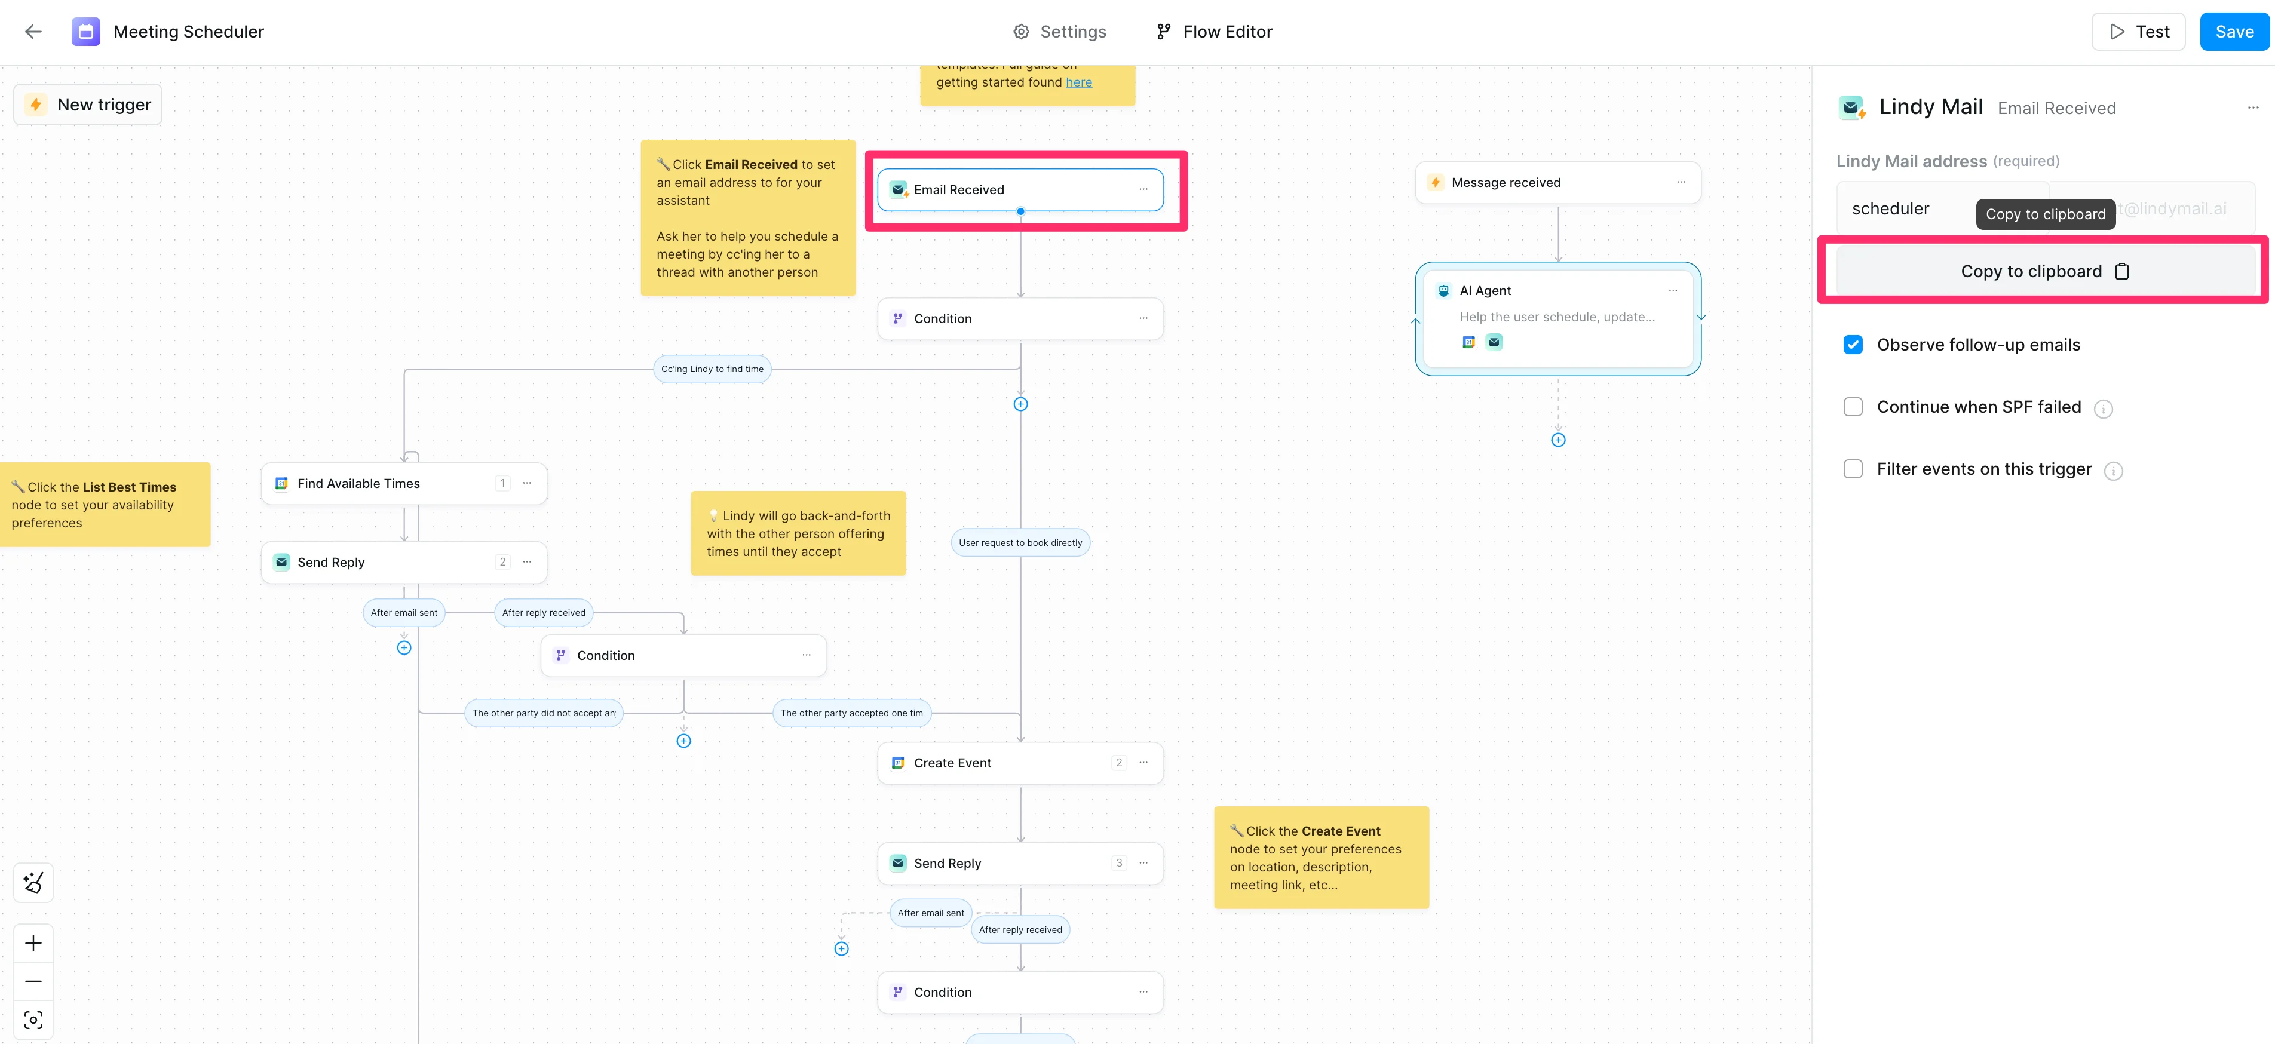
Task: Click the magic wand tidy-up icon
Action: pyautogui.click(x=33, y=882)
